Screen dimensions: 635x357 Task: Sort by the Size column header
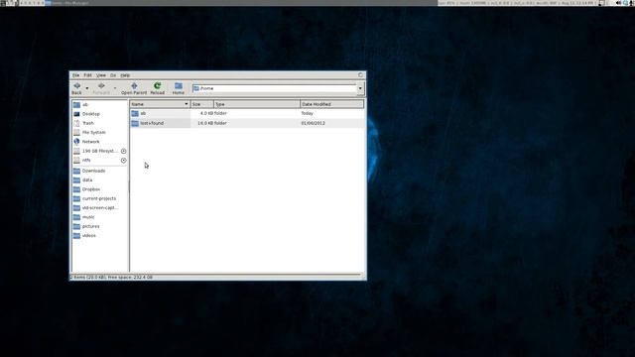[x=202, y=104]
